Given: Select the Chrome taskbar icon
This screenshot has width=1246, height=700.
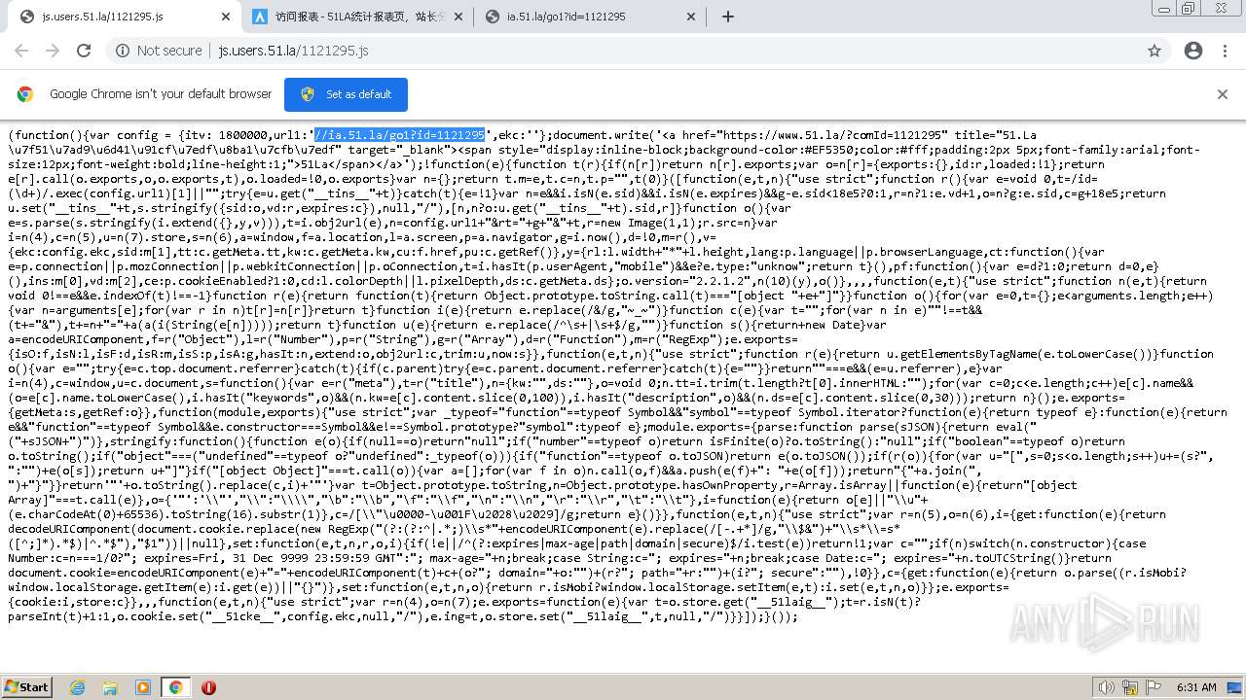Looking at the screenshot, I should click(175, 687).
